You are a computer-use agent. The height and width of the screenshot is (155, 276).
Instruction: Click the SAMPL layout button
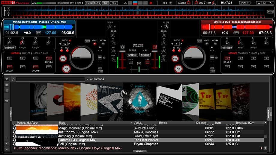point(97,3)
